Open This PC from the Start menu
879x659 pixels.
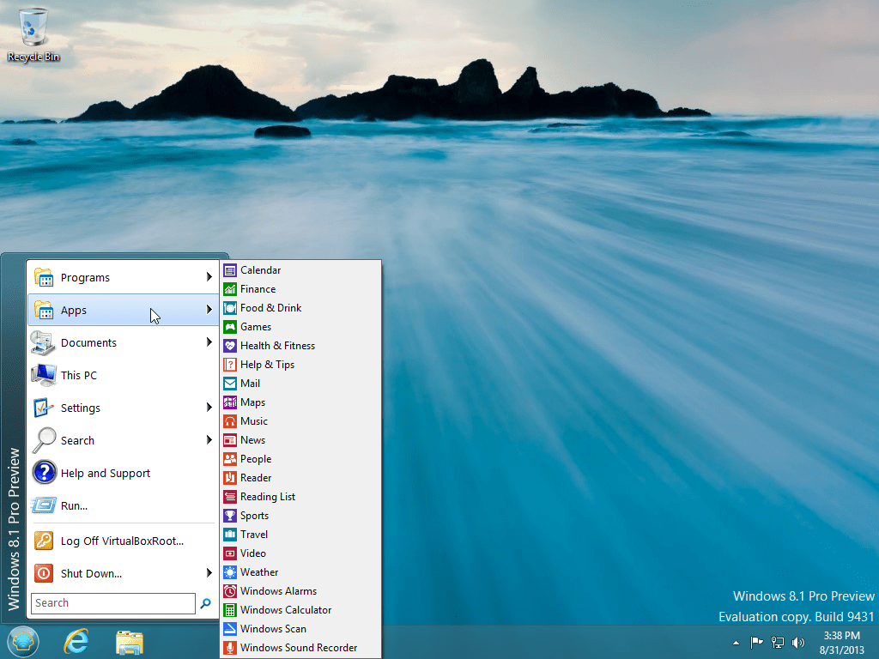coord(123,375)
